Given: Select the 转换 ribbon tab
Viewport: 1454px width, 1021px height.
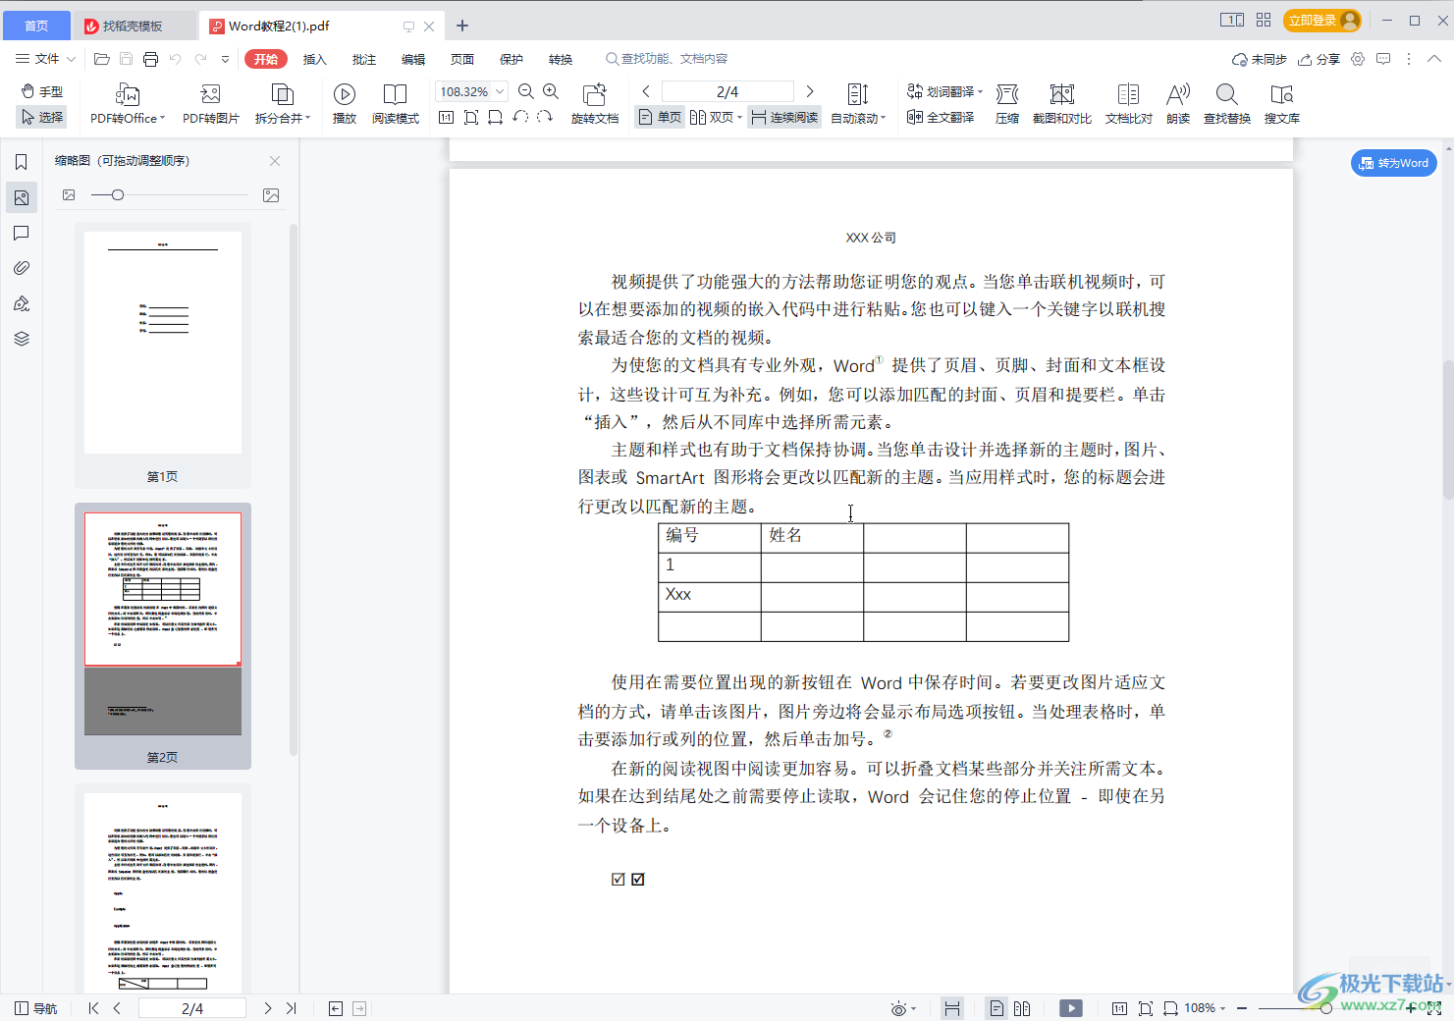Looking at the screenshot, I should pos(561,59).
